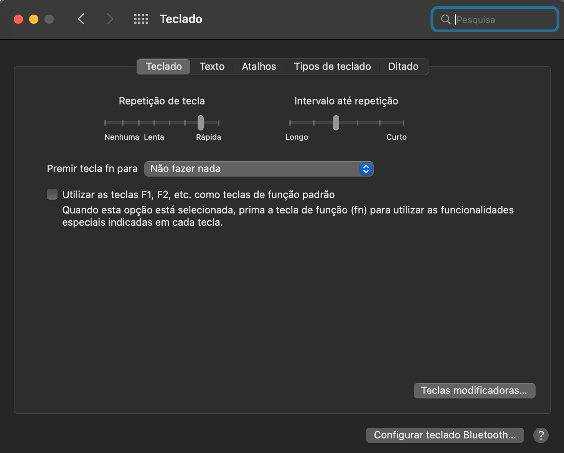Select the Teclado tab
The width and height of the screenshot is (564, 453).
pyautogui.click(x=164, y=66)
